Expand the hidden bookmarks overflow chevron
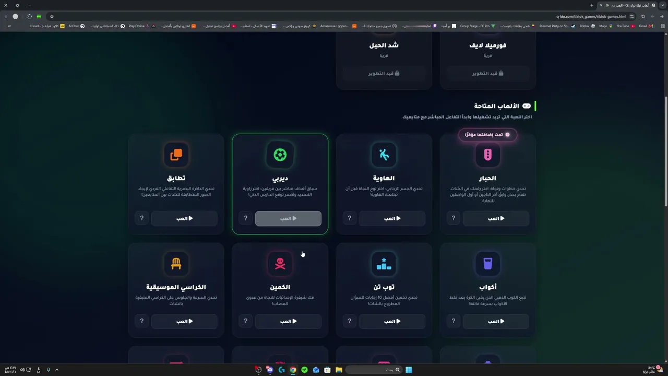 coord(9,26)
